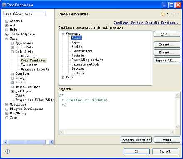Select the Constructors comment template
Image resolution: width=183 pixels, height=159 pixels.
point(82,51)
